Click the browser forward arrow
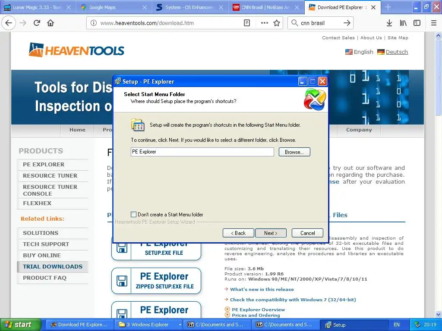 click(23, 23)
